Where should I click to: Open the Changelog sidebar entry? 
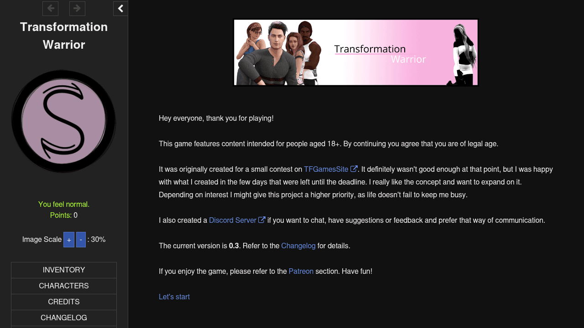(x=64, y=318)
